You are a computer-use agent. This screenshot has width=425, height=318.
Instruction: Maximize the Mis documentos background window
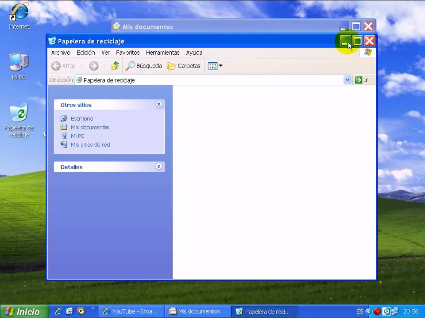[356, 26]
